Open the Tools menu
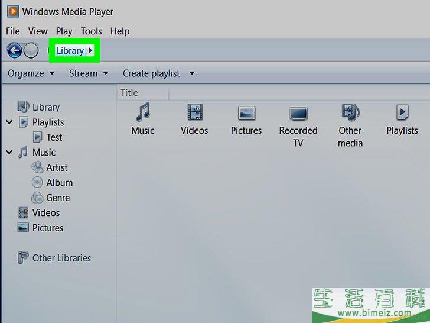This screenshot has height=323, width=430. click(x=92, y=31)
